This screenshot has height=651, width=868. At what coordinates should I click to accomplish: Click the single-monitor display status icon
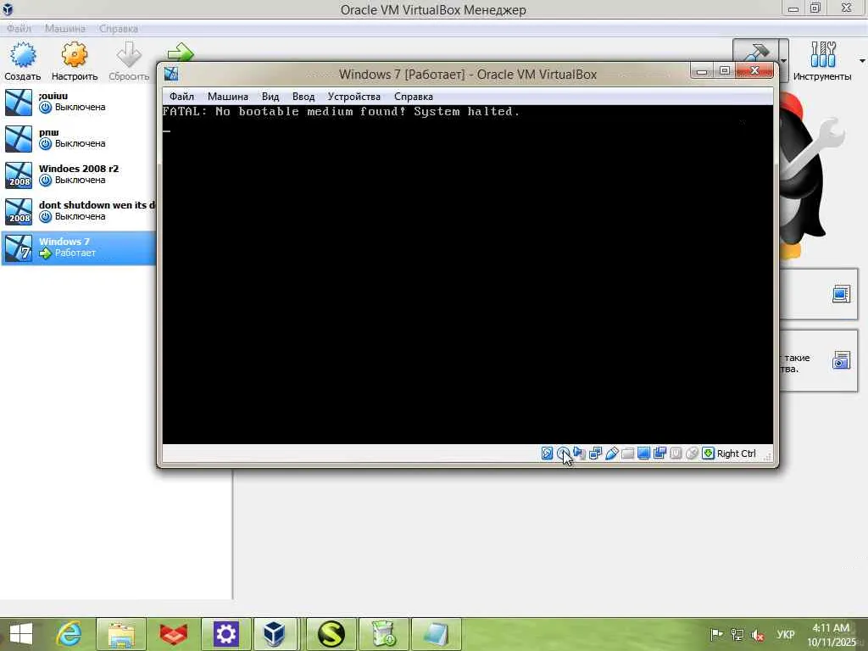643,453
